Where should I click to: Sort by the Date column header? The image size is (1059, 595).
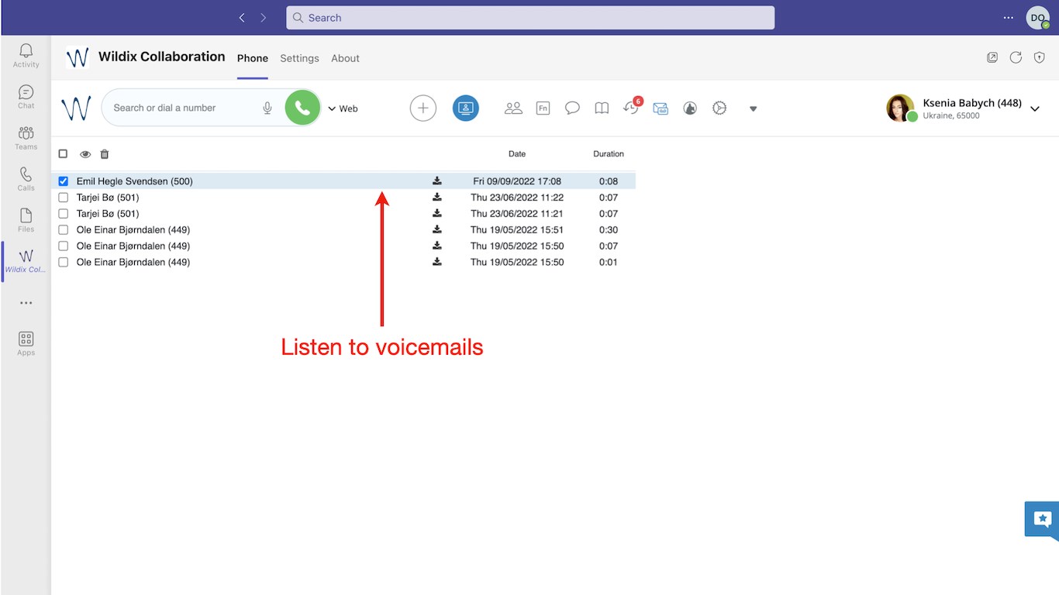click(x=517, y=153)
